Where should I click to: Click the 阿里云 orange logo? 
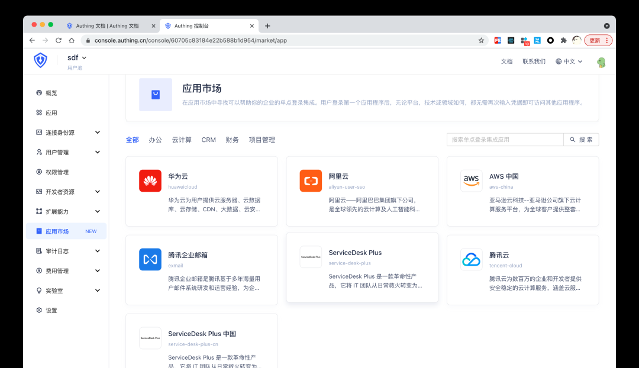(311, 180)
